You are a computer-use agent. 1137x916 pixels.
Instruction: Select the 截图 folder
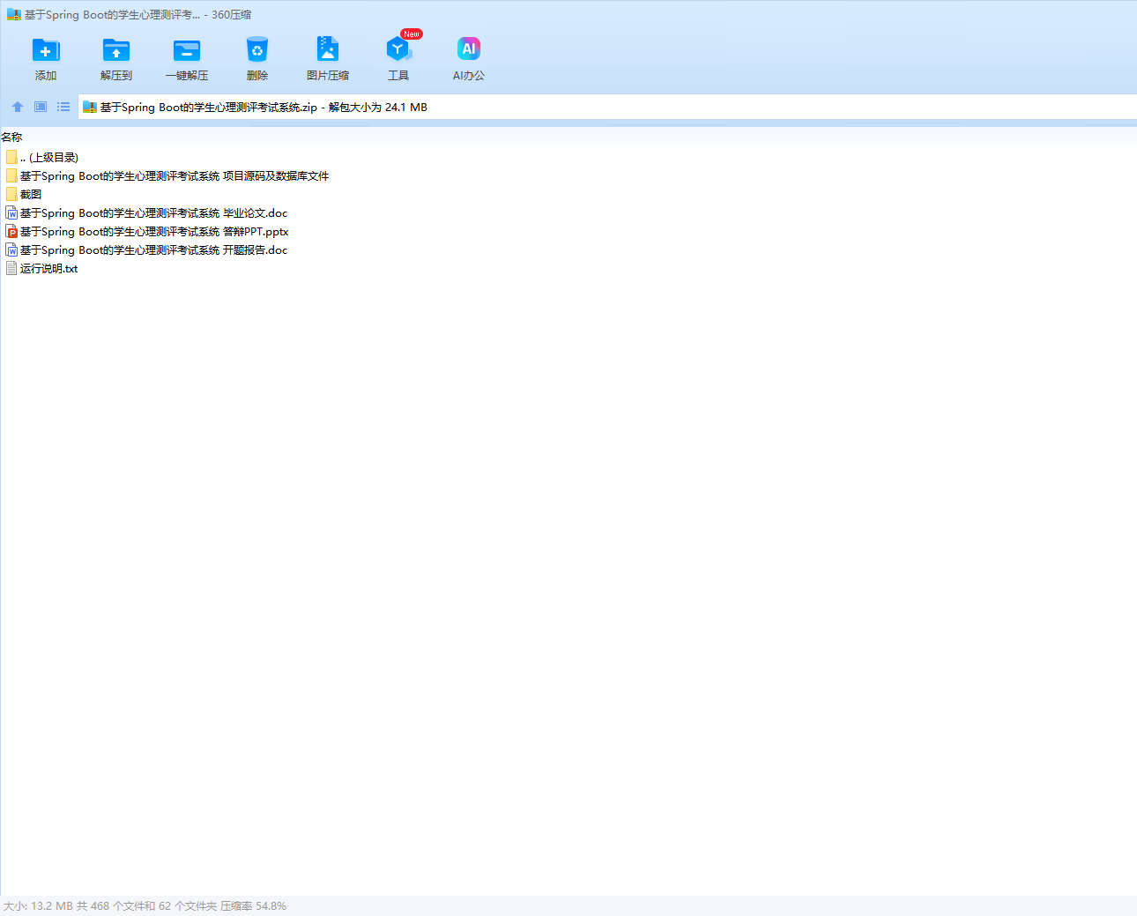(24, 195)
